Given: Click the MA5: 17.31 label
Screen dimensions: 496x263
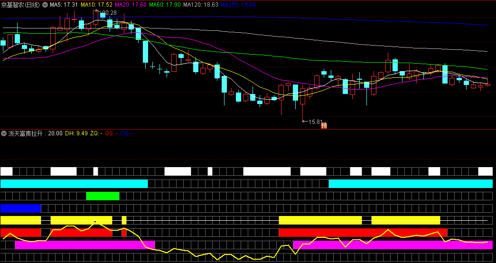Looking at the screenshot, I should click(x=64, y=5).
